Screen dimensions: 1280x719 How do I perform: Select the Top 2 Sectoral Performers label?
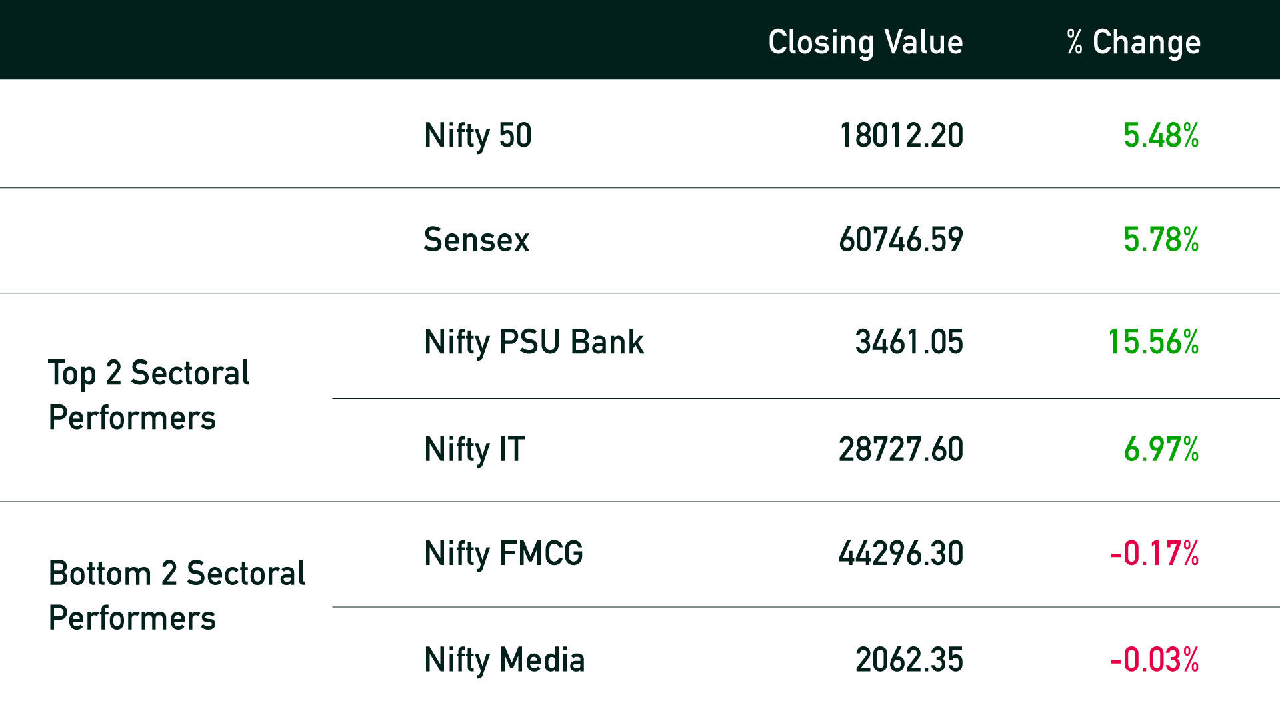(x=149, y=396)
